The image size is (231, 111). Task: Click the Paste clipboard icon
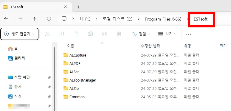pos(76,34)
